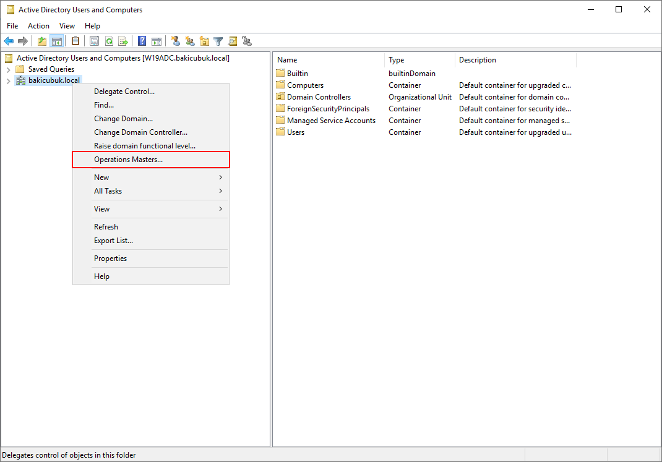Click the Computers row description text
The image size is (662, 462).
(x=515, y=85)
